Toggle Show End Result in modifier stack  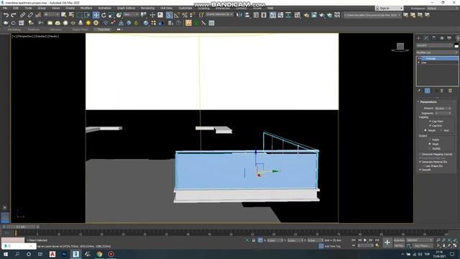coord(428,91)
